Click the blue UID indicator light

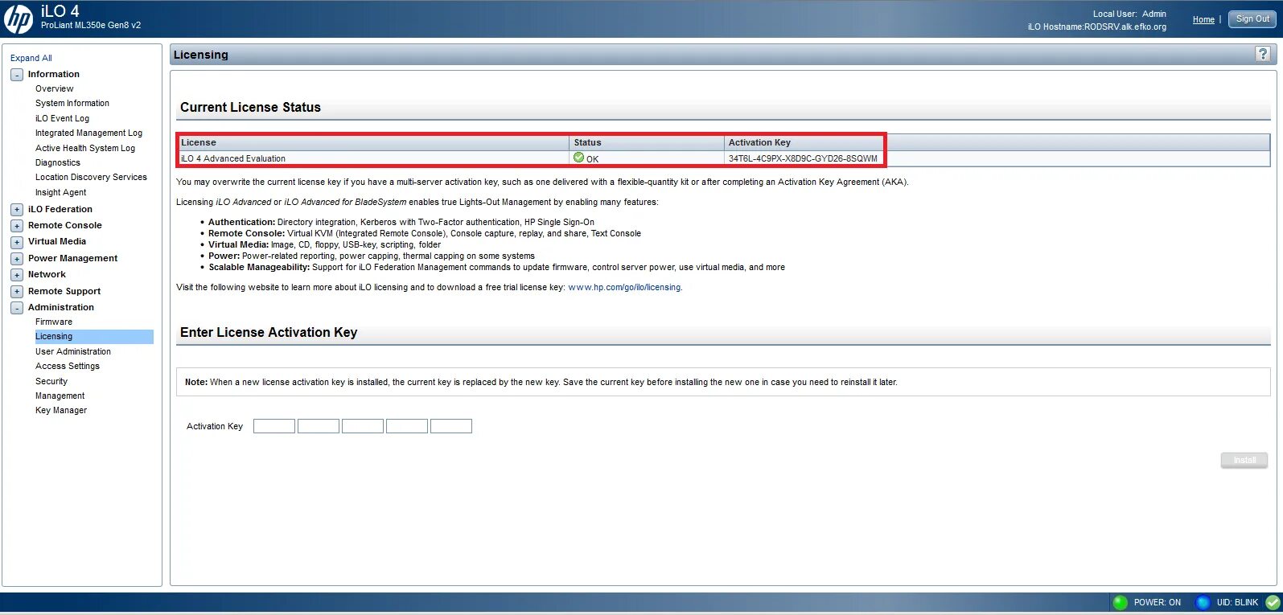1203,602
